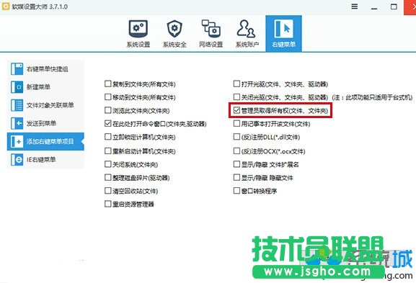Click the note 此项功能只适用于台式机
416x283 pixels.
[x=373, y=97]
